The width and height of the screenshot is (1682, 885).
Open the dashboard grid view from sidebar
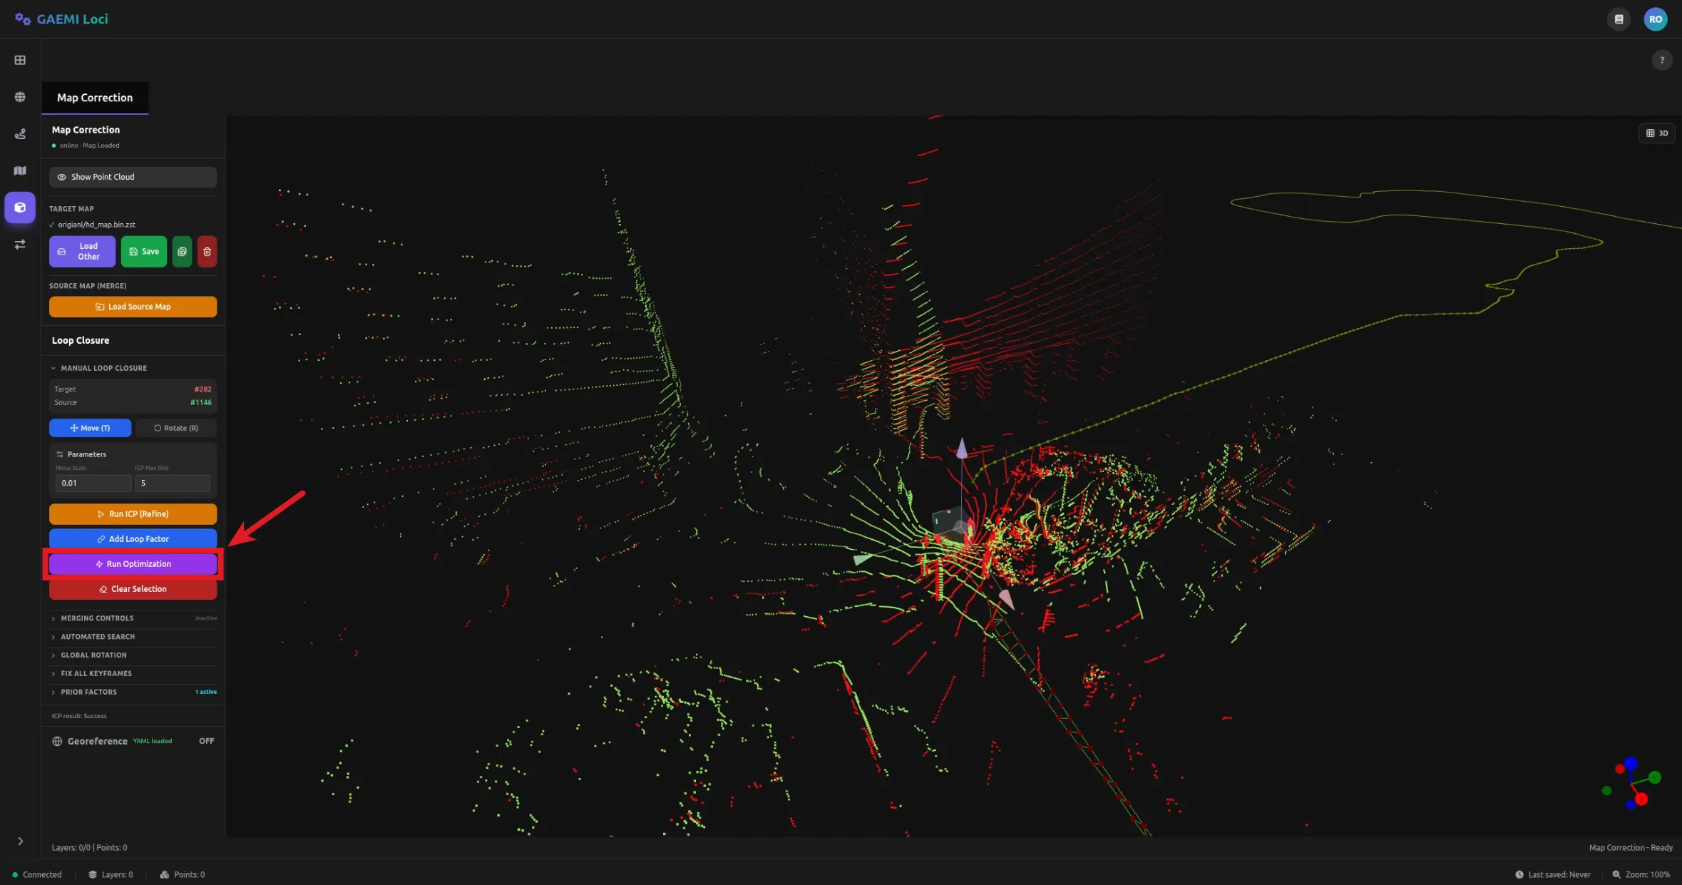click(19, 60)
